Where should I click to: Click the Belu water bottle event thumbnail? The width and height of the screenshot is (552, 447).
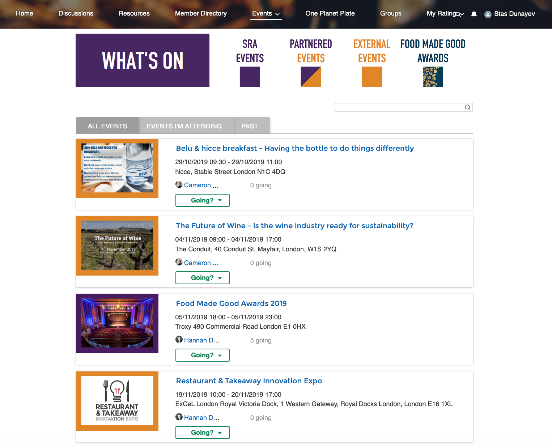click(x=117, y=169)
